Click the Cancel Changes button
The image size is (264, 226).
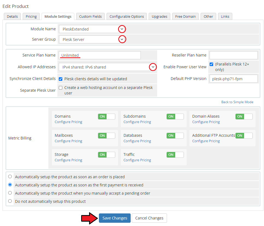click(149, 218)
